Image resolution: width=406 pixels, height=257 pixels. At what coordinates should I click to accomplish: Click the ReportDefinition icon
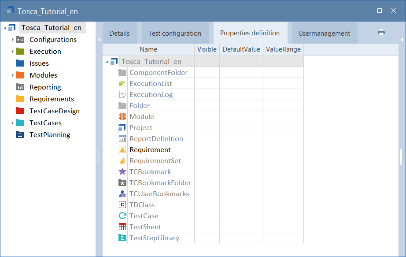coord(122,139)
